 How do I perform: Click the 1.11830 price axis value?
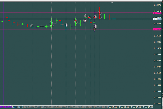[157, 85]
